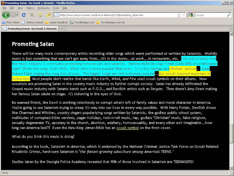Click the vertical scrollbar down arrow
Image resolution: width=234 pixels, height=176 pixels.
231,168
